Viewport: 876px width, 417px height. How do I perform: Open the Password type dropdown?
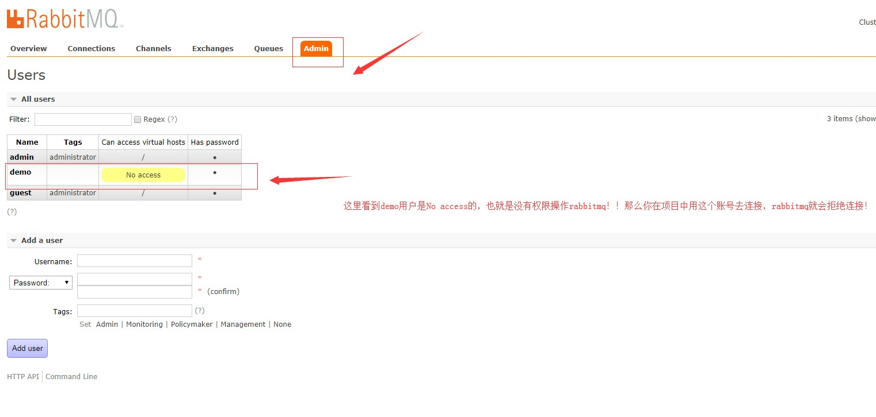[x=41, y=283]
